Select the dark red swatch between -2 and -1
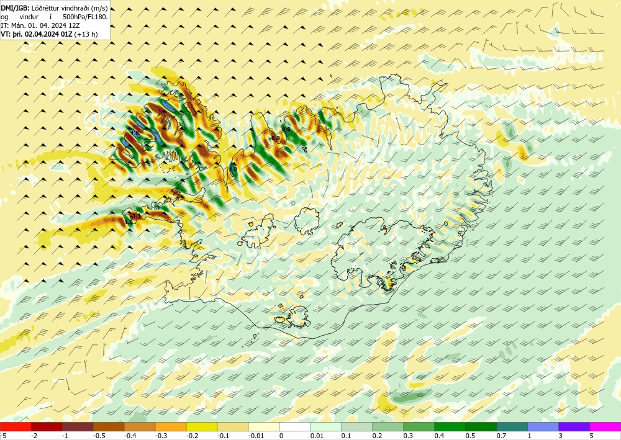Screen dimensions: 621x440 [47, 427]
